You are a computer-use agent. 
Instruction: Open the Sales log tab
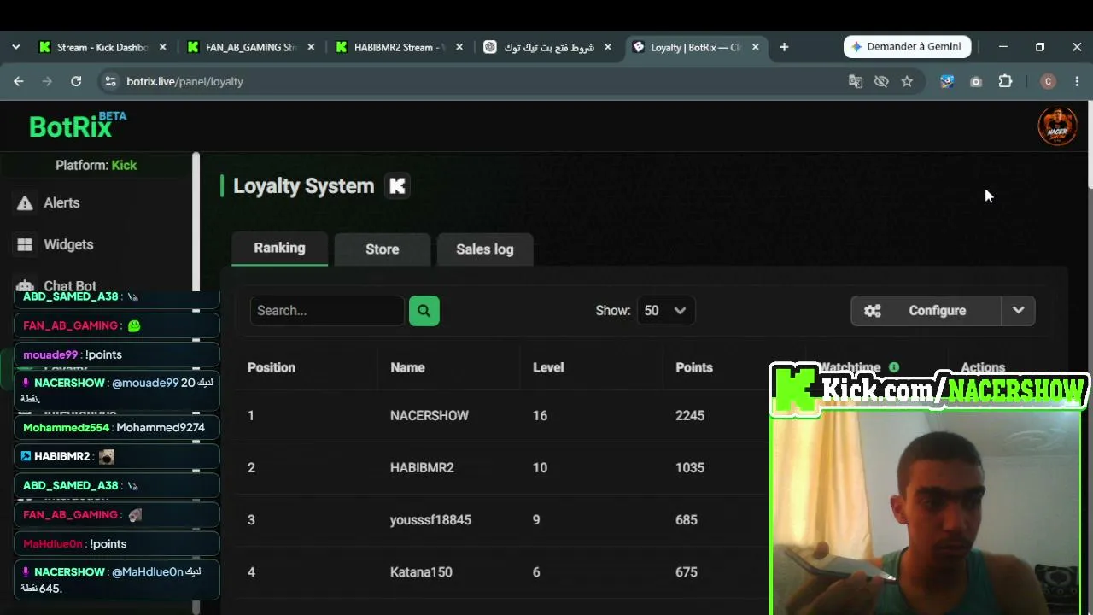(485, 249)
